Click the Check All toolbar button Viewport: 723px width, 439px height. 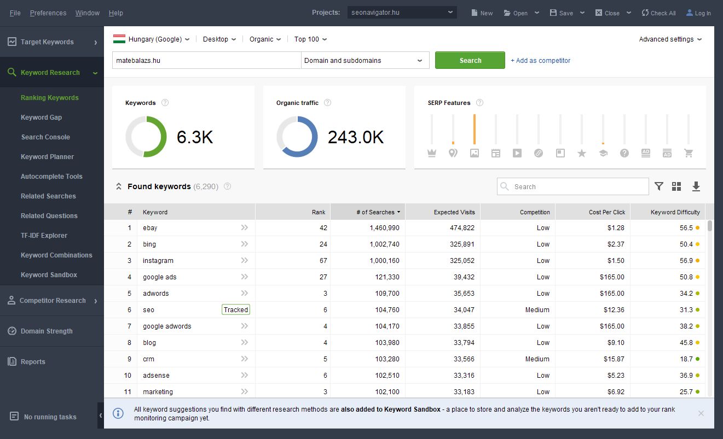tap(658, 13)
